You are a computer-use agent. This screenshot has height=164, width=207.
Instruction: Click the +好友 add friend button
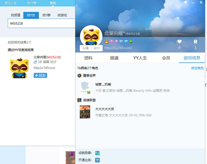(40, 75)
